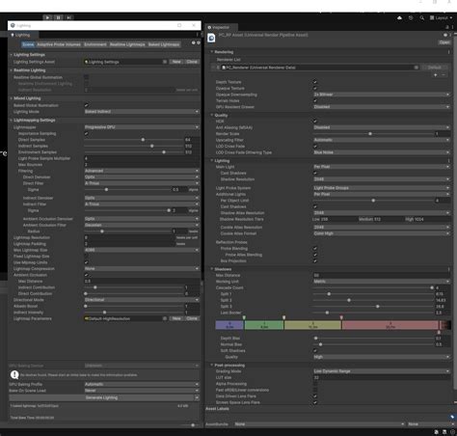Open the Anti Aliasing (MSAA) dropdown
This screenshot has height=436, width=457.
382,127
